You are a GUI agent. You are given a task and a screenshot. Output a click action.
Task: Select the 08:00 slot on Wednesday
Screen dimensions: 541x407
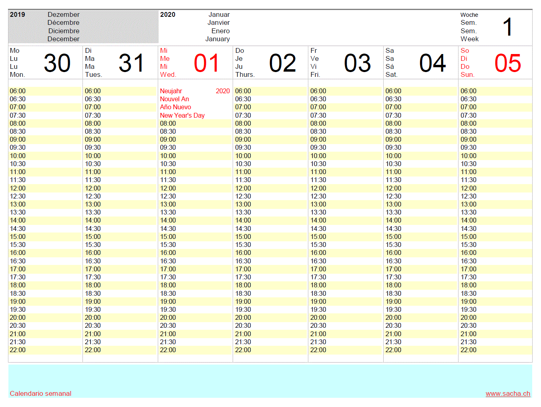[195, 124]
